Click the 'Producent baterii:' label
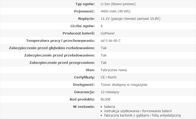The width and height of the screenshot is (196, 119). (x=79, y=33)
